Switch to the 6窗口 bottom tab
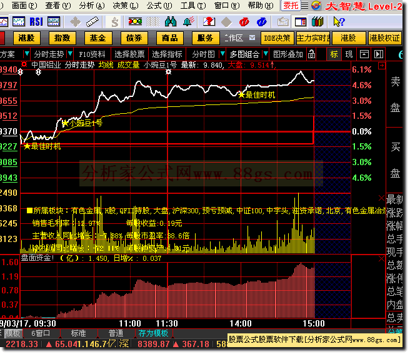This screenshot has height=354, width=410. [x=41, y=333]
